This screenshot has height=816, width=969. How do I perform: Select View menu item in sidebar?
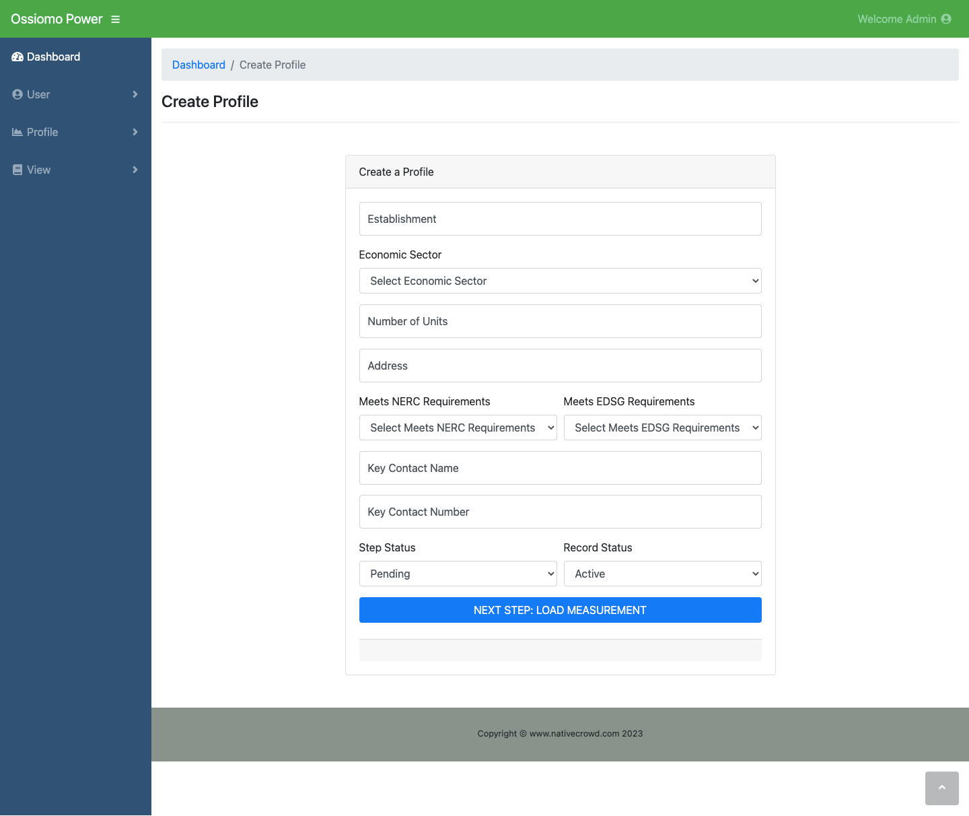tap(75, 170)
